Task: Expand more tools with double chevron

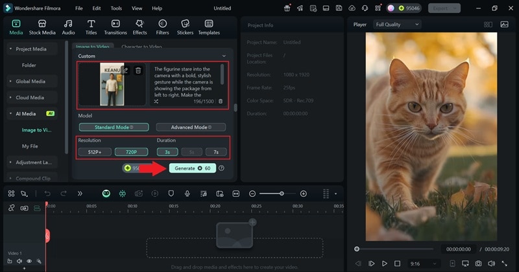Action: tap(80, 194)
